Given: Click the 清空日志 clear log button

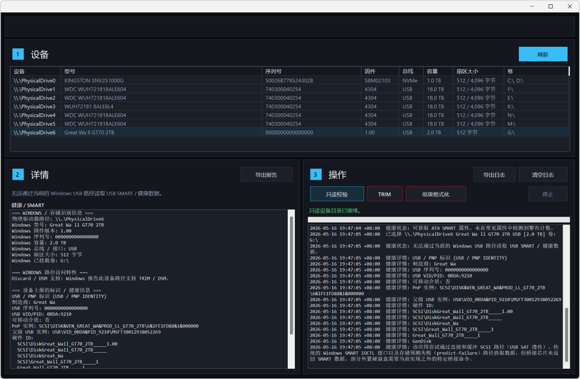Looking at the screenshot, I should (x=542, y=174).
